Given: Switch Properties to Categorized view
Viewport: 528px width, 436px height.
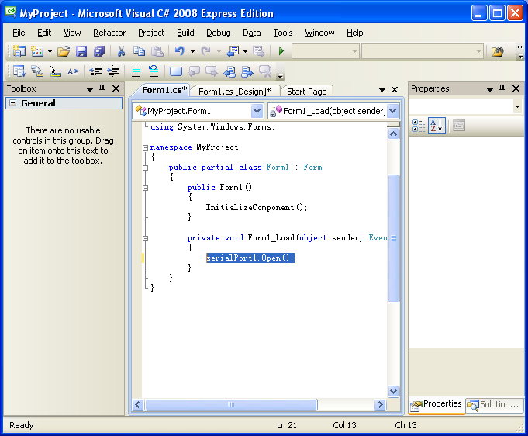Looking at the screenshot, I should (x=419, y=126).
